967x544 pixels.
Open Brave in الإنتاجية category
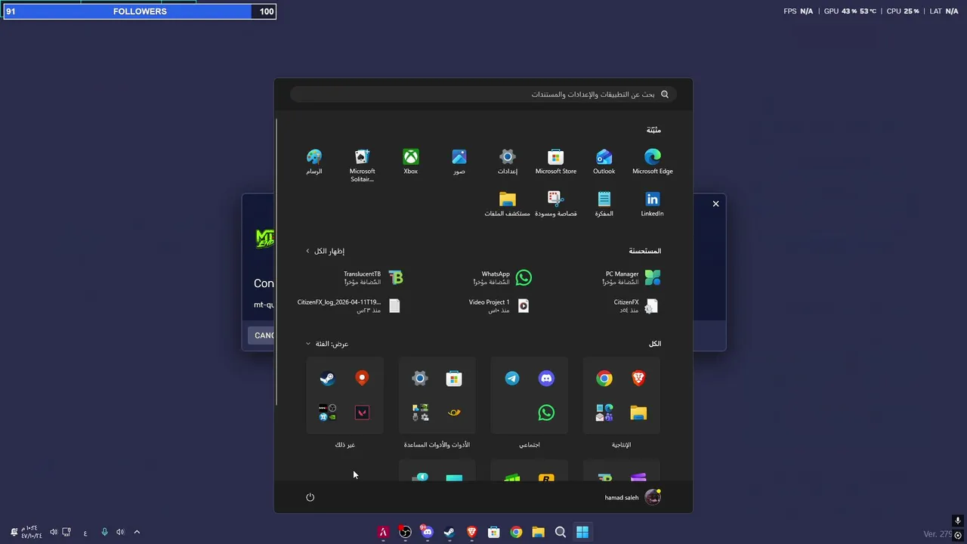click(638, 379)
